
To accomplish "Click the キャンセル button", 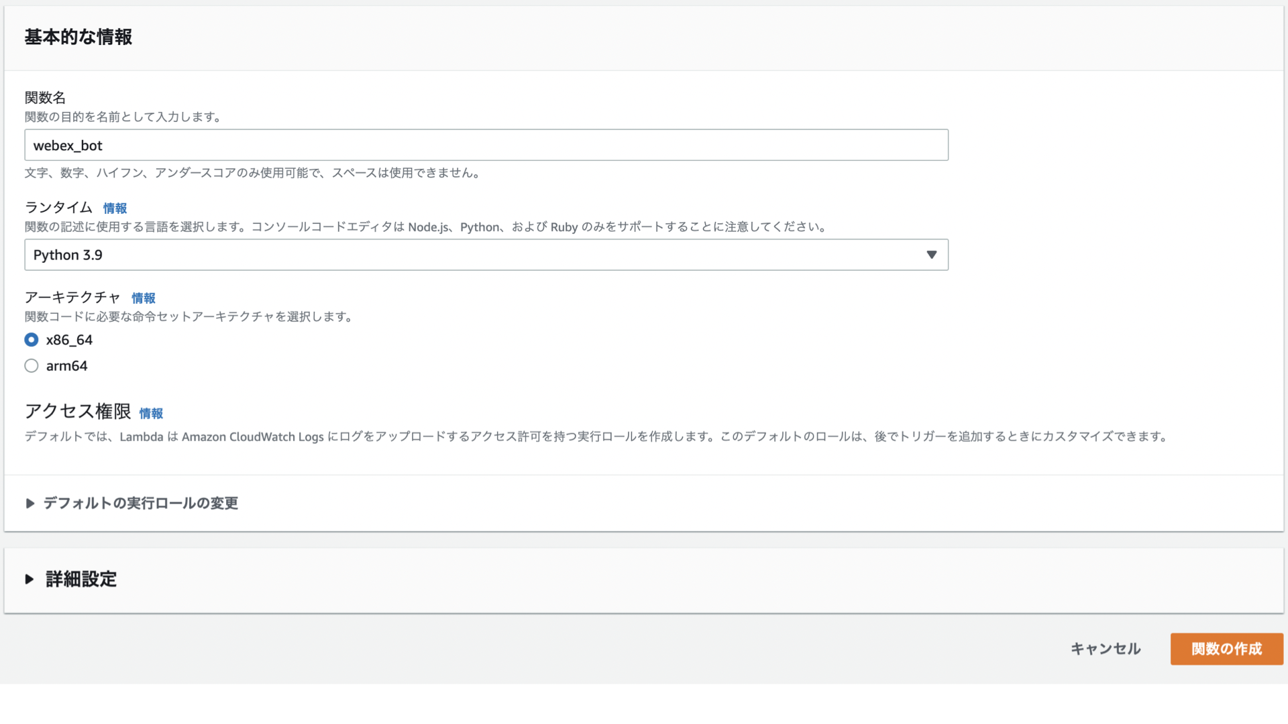I will [x=1105, y=649].
